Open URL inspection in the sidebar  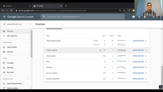(15, 36)
